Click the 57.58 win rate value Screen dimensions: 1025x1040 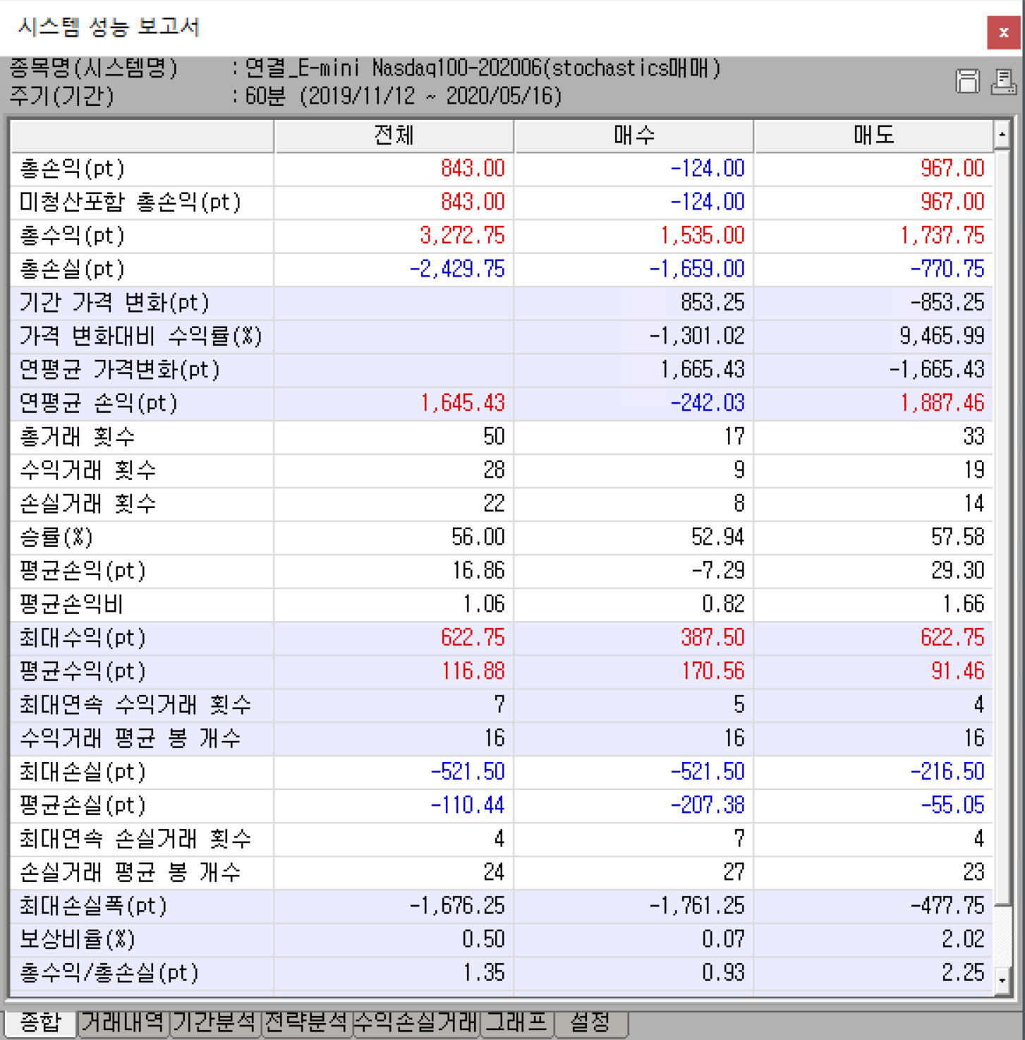click(x=958, y=538)
